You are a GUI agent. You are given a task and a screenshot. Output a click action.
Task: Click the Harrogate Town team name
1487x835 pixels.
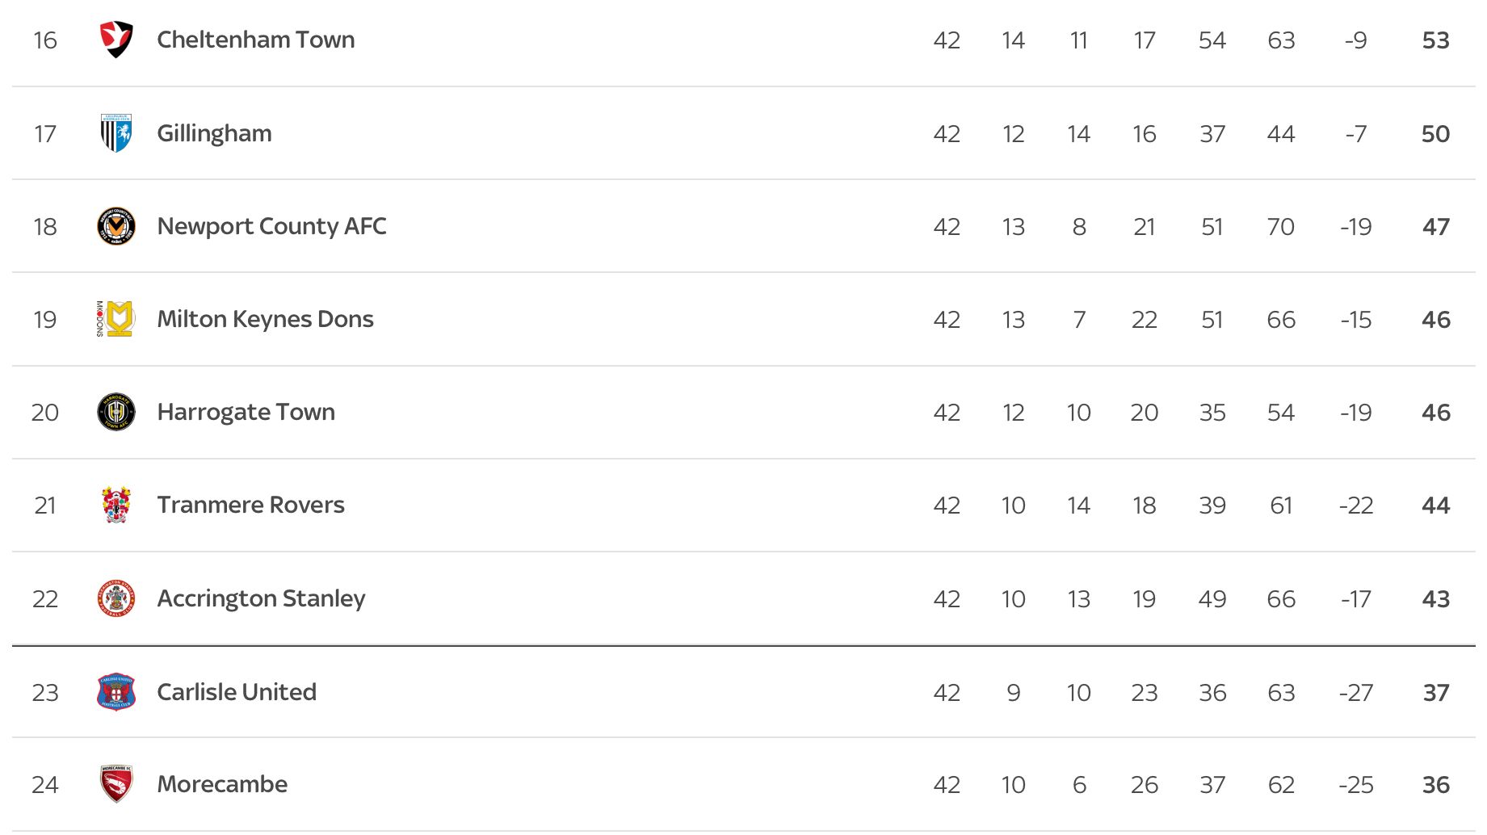pyautogui.click(x=246, y=412)
